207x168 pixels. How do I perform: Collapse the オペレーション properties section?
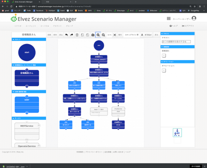[177, 62]
